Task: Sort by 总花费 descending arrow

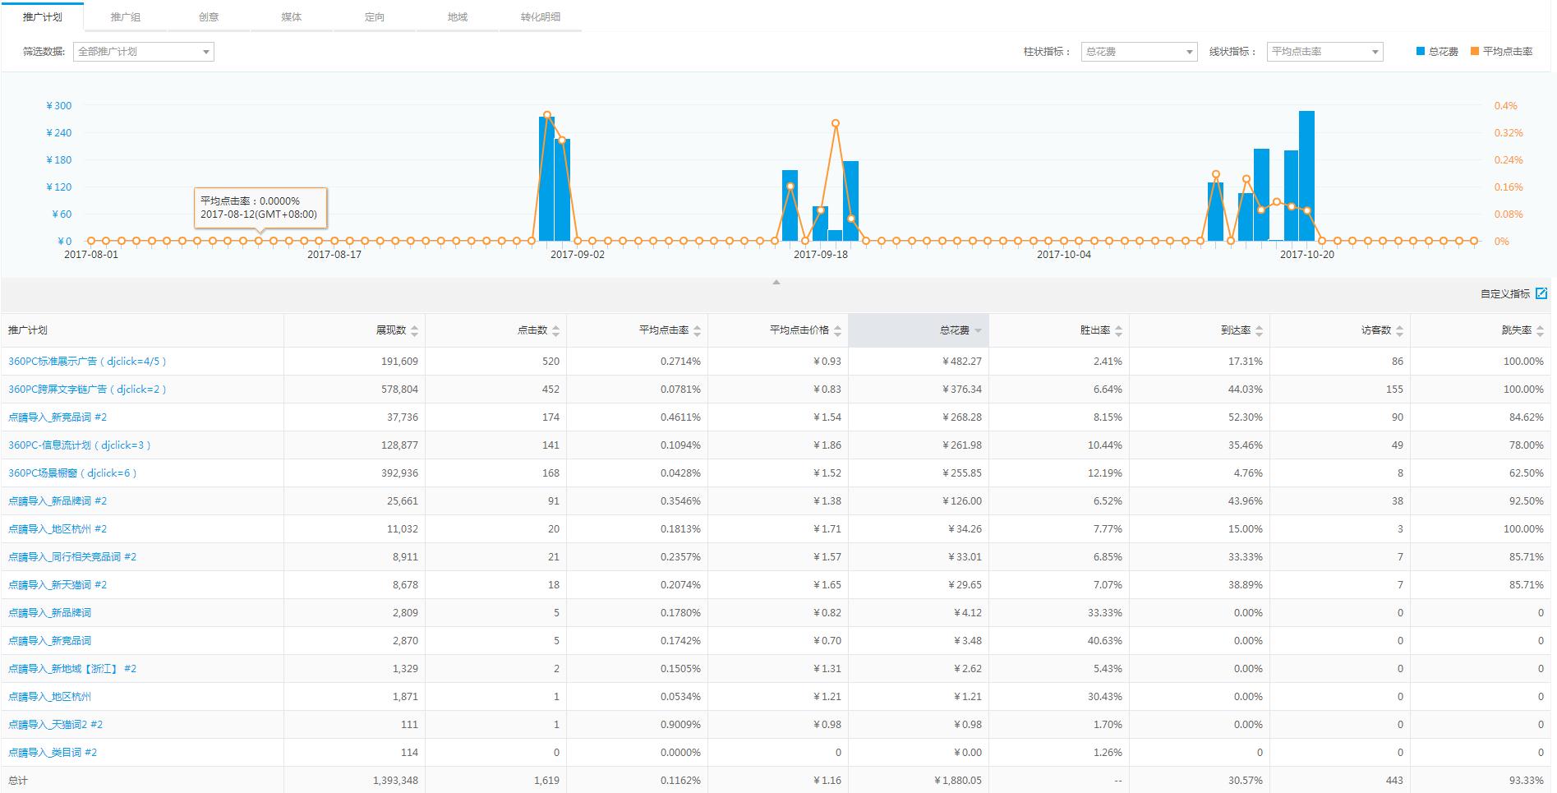Action: [x=978, y=331]
